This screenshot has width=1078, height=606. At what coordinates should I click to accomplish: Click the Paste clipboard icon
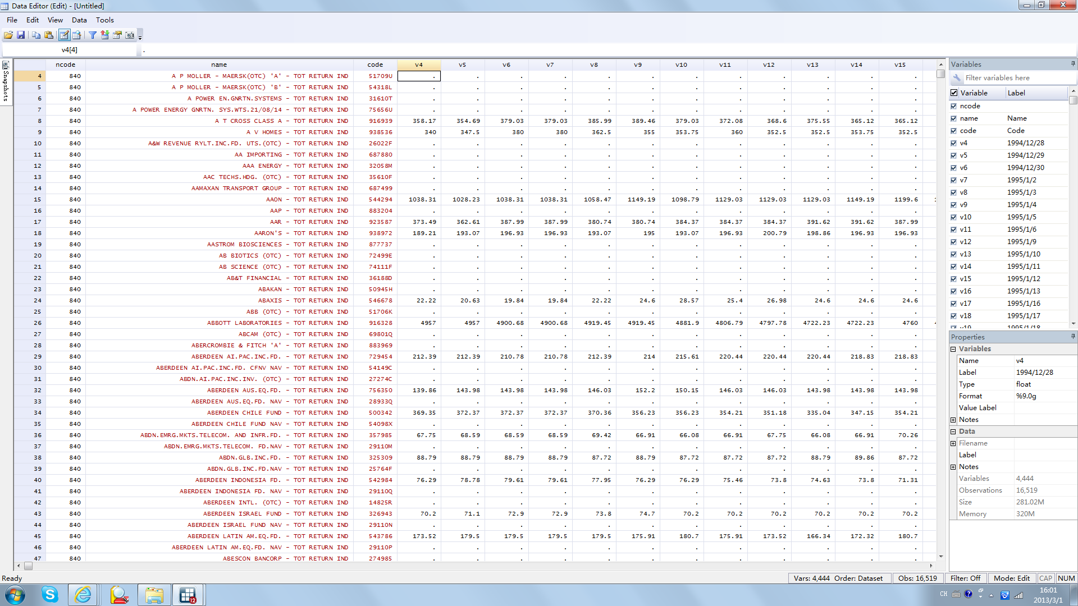tap(49, 35)
